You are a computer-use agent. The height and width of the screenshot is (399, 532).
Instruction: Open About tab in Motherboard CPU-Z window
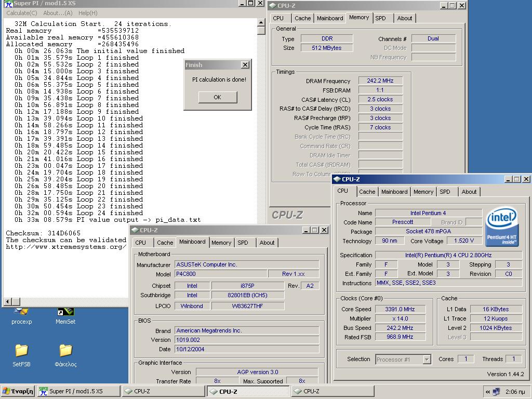tap(267, 243)
